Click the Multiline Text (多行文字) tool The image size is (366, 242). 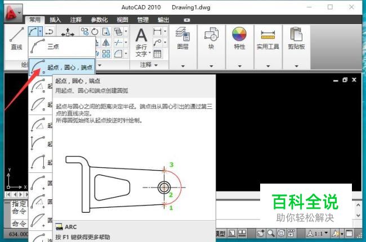pos(142,42)
